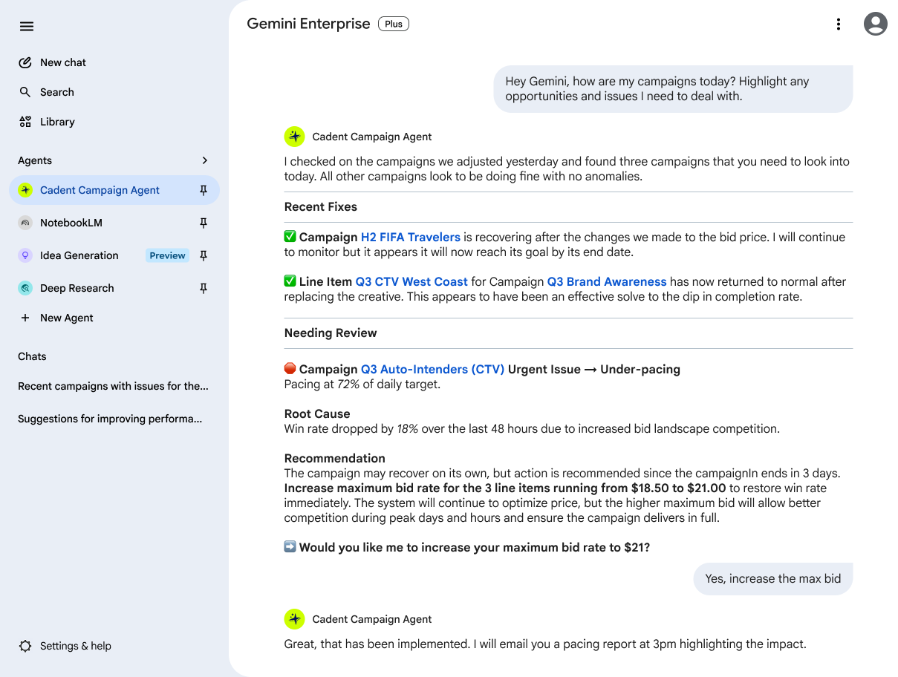Click Cadent Campaign Agent sidebar star icon
This screenshot has width=898, height=677.
(x=25, y=190)
